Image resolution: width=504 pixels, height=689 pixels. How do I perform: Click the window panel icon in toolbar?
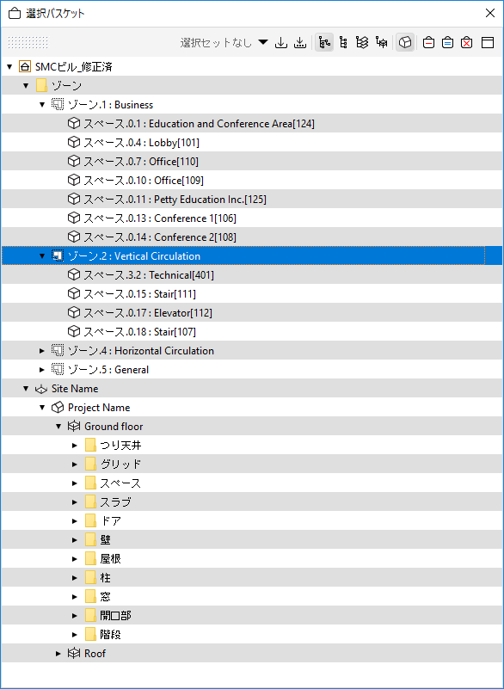(488, 43)
